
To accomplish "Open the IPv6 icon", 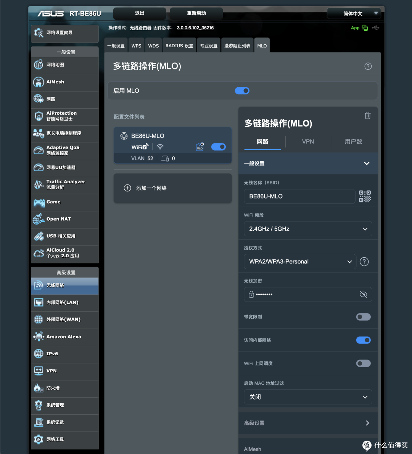I will click(x=39, y=353).
